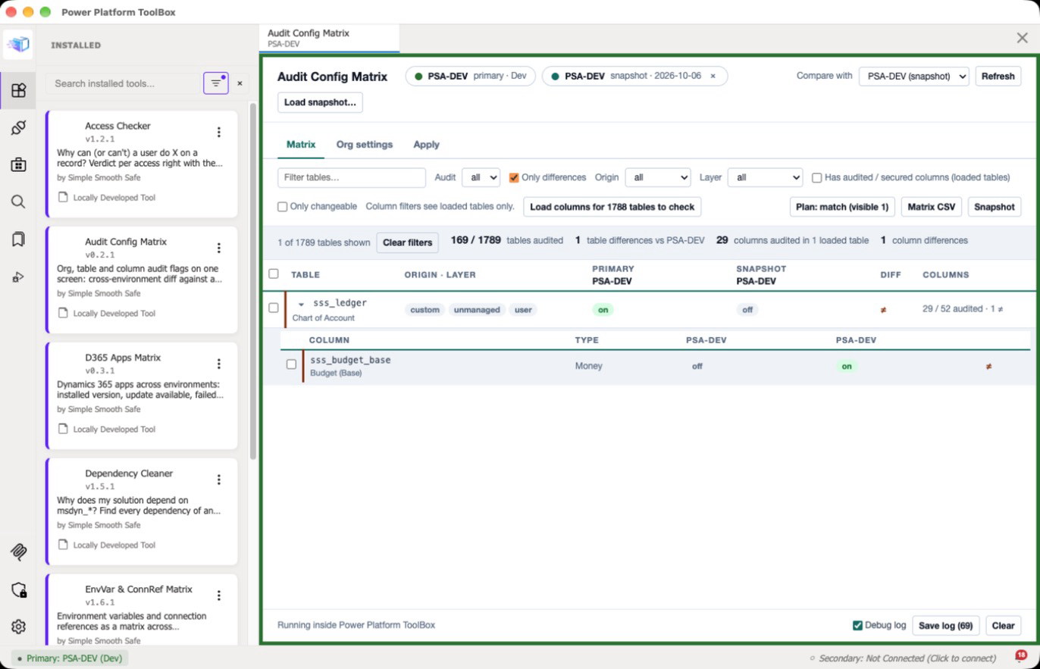The height and width of the screenshot is (669, 1040).
Task: Click the debug play icon in sidebar
Action: click(18, 277)
